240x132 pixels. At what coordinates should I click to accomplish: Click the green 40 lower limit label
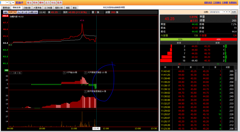coord(6,70)
